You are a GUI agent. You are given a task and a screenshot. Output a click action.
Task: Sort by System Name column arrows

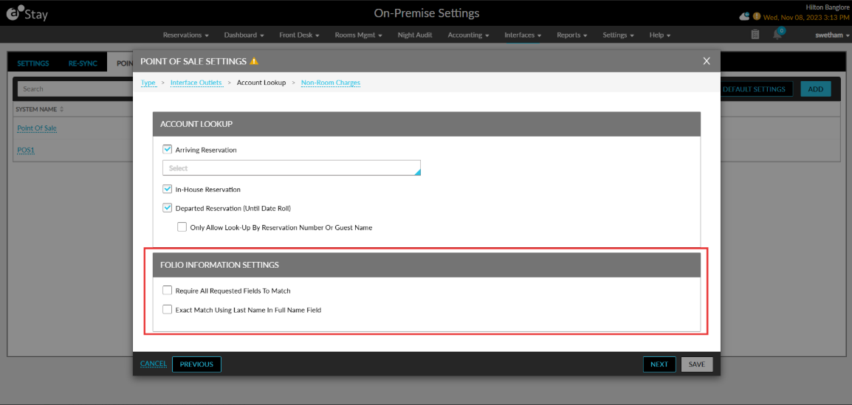point(61,109)
